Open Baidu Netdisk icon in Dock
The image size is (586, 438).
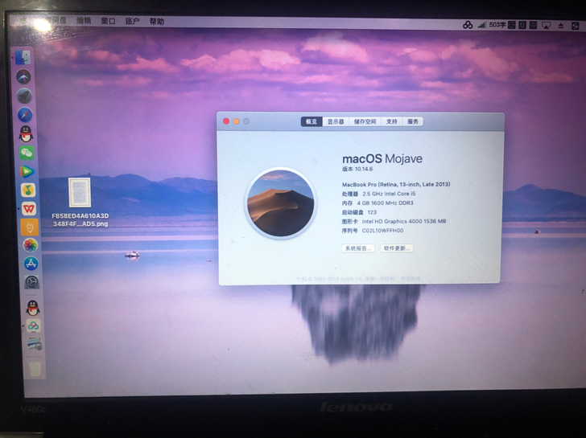(33, 326)
